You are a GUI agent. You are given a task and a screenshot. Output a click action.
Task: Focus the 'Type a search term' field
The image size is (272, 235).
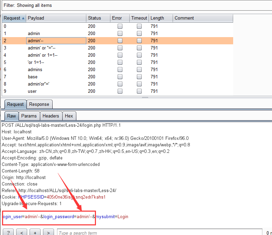[160, 232]
